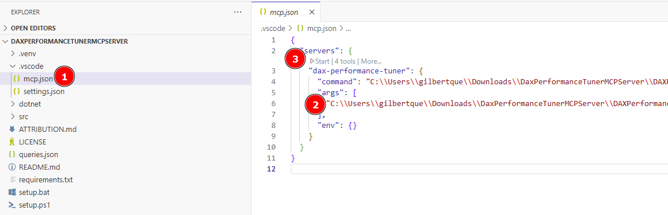Click the PowerShell icon beside setup.ps1
Image resolution: width=668 pixels, height=215 pixels.
12,205
